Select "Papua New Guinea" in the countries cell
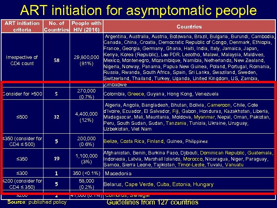 pyautogui.click(x=185, y=67)
